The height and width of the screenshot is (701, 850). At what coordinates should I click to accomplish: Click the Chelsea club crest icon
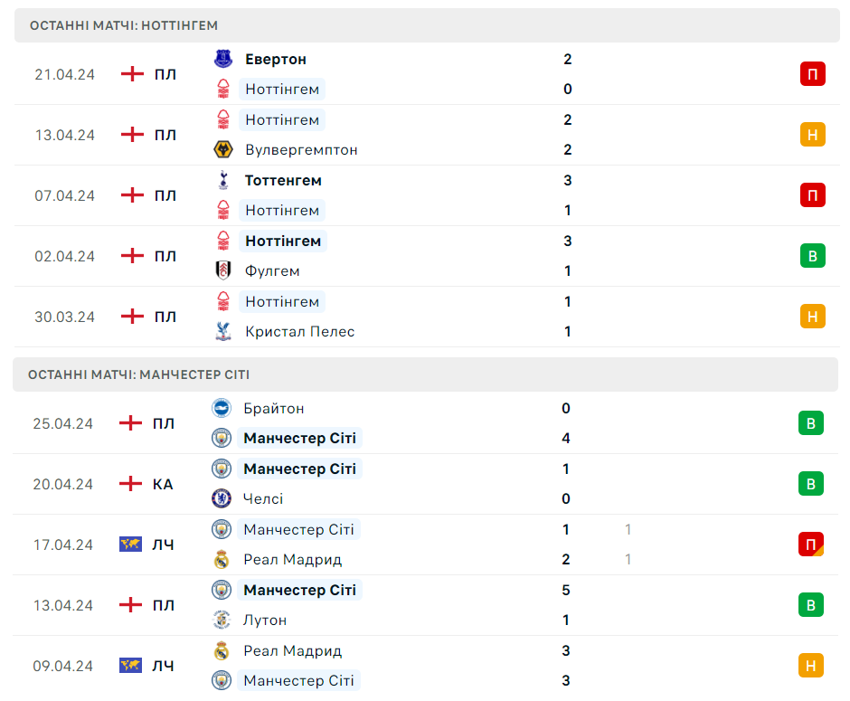point(221,498)
